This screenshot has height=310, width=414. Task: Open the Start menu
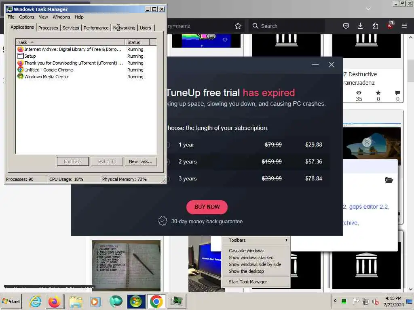pyautogui.click(x=11, y=301)
